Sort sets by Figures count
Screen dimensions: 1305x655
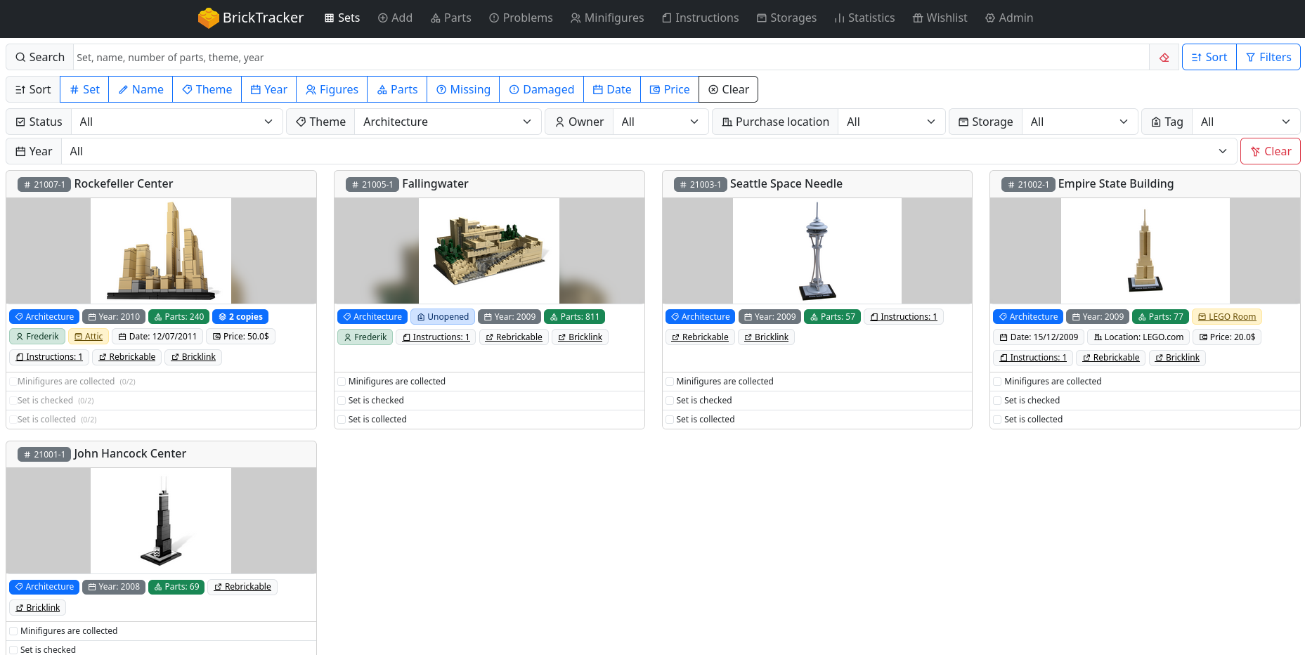[332, 90]
